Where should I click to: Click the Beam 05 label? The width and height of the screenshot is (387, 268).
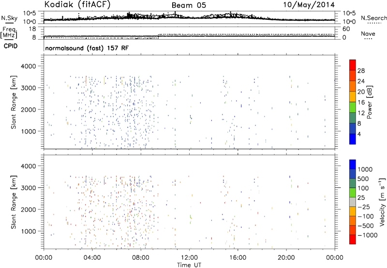point(189,5)
